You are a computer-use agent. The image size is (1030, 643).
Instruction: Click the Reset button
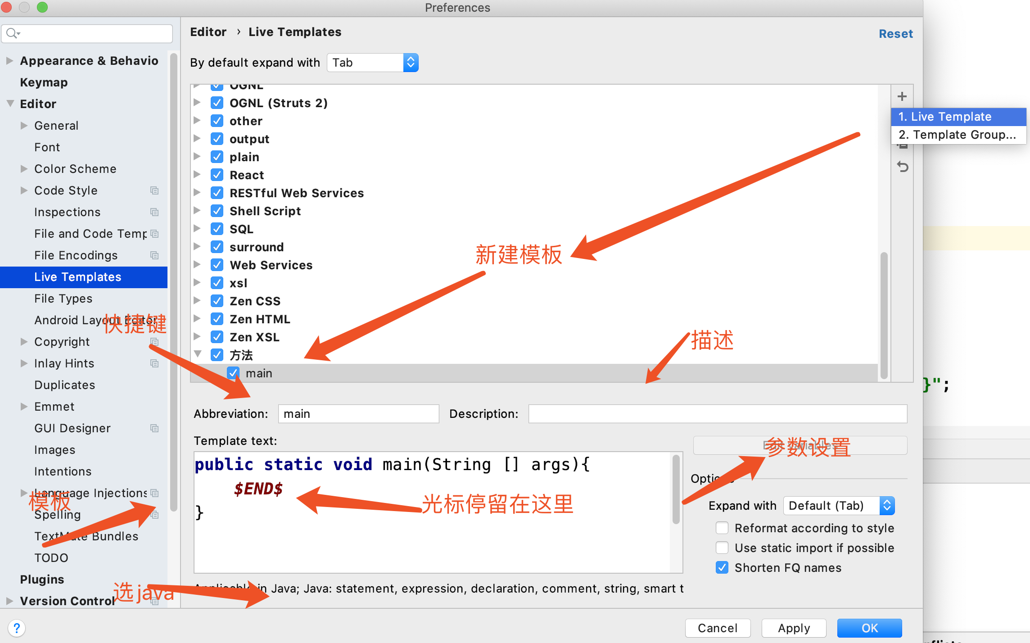895,32
